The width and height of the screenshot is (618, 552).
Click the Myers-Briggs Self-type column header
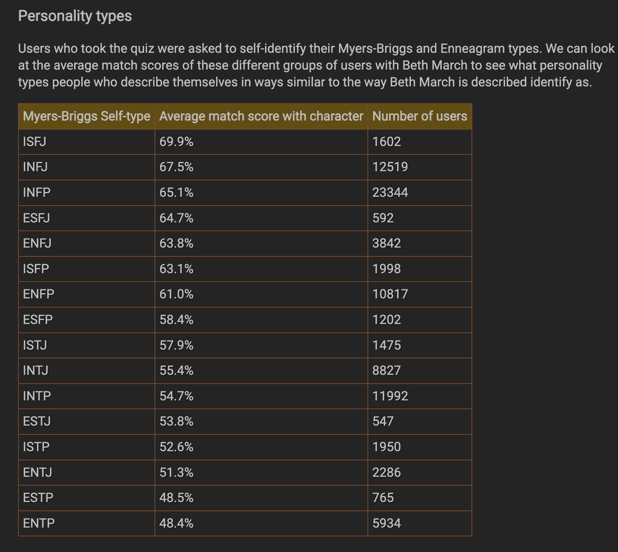86,116
